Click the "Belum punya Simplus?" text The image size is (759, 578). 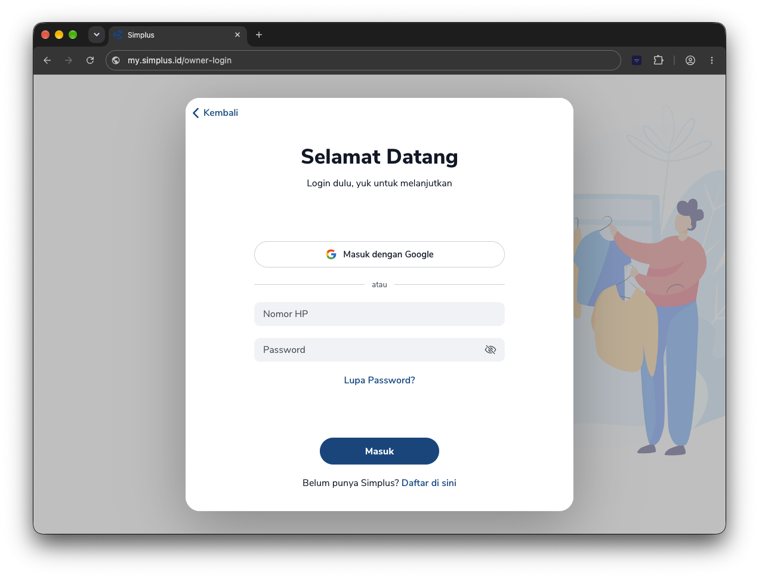click(351, 483)
